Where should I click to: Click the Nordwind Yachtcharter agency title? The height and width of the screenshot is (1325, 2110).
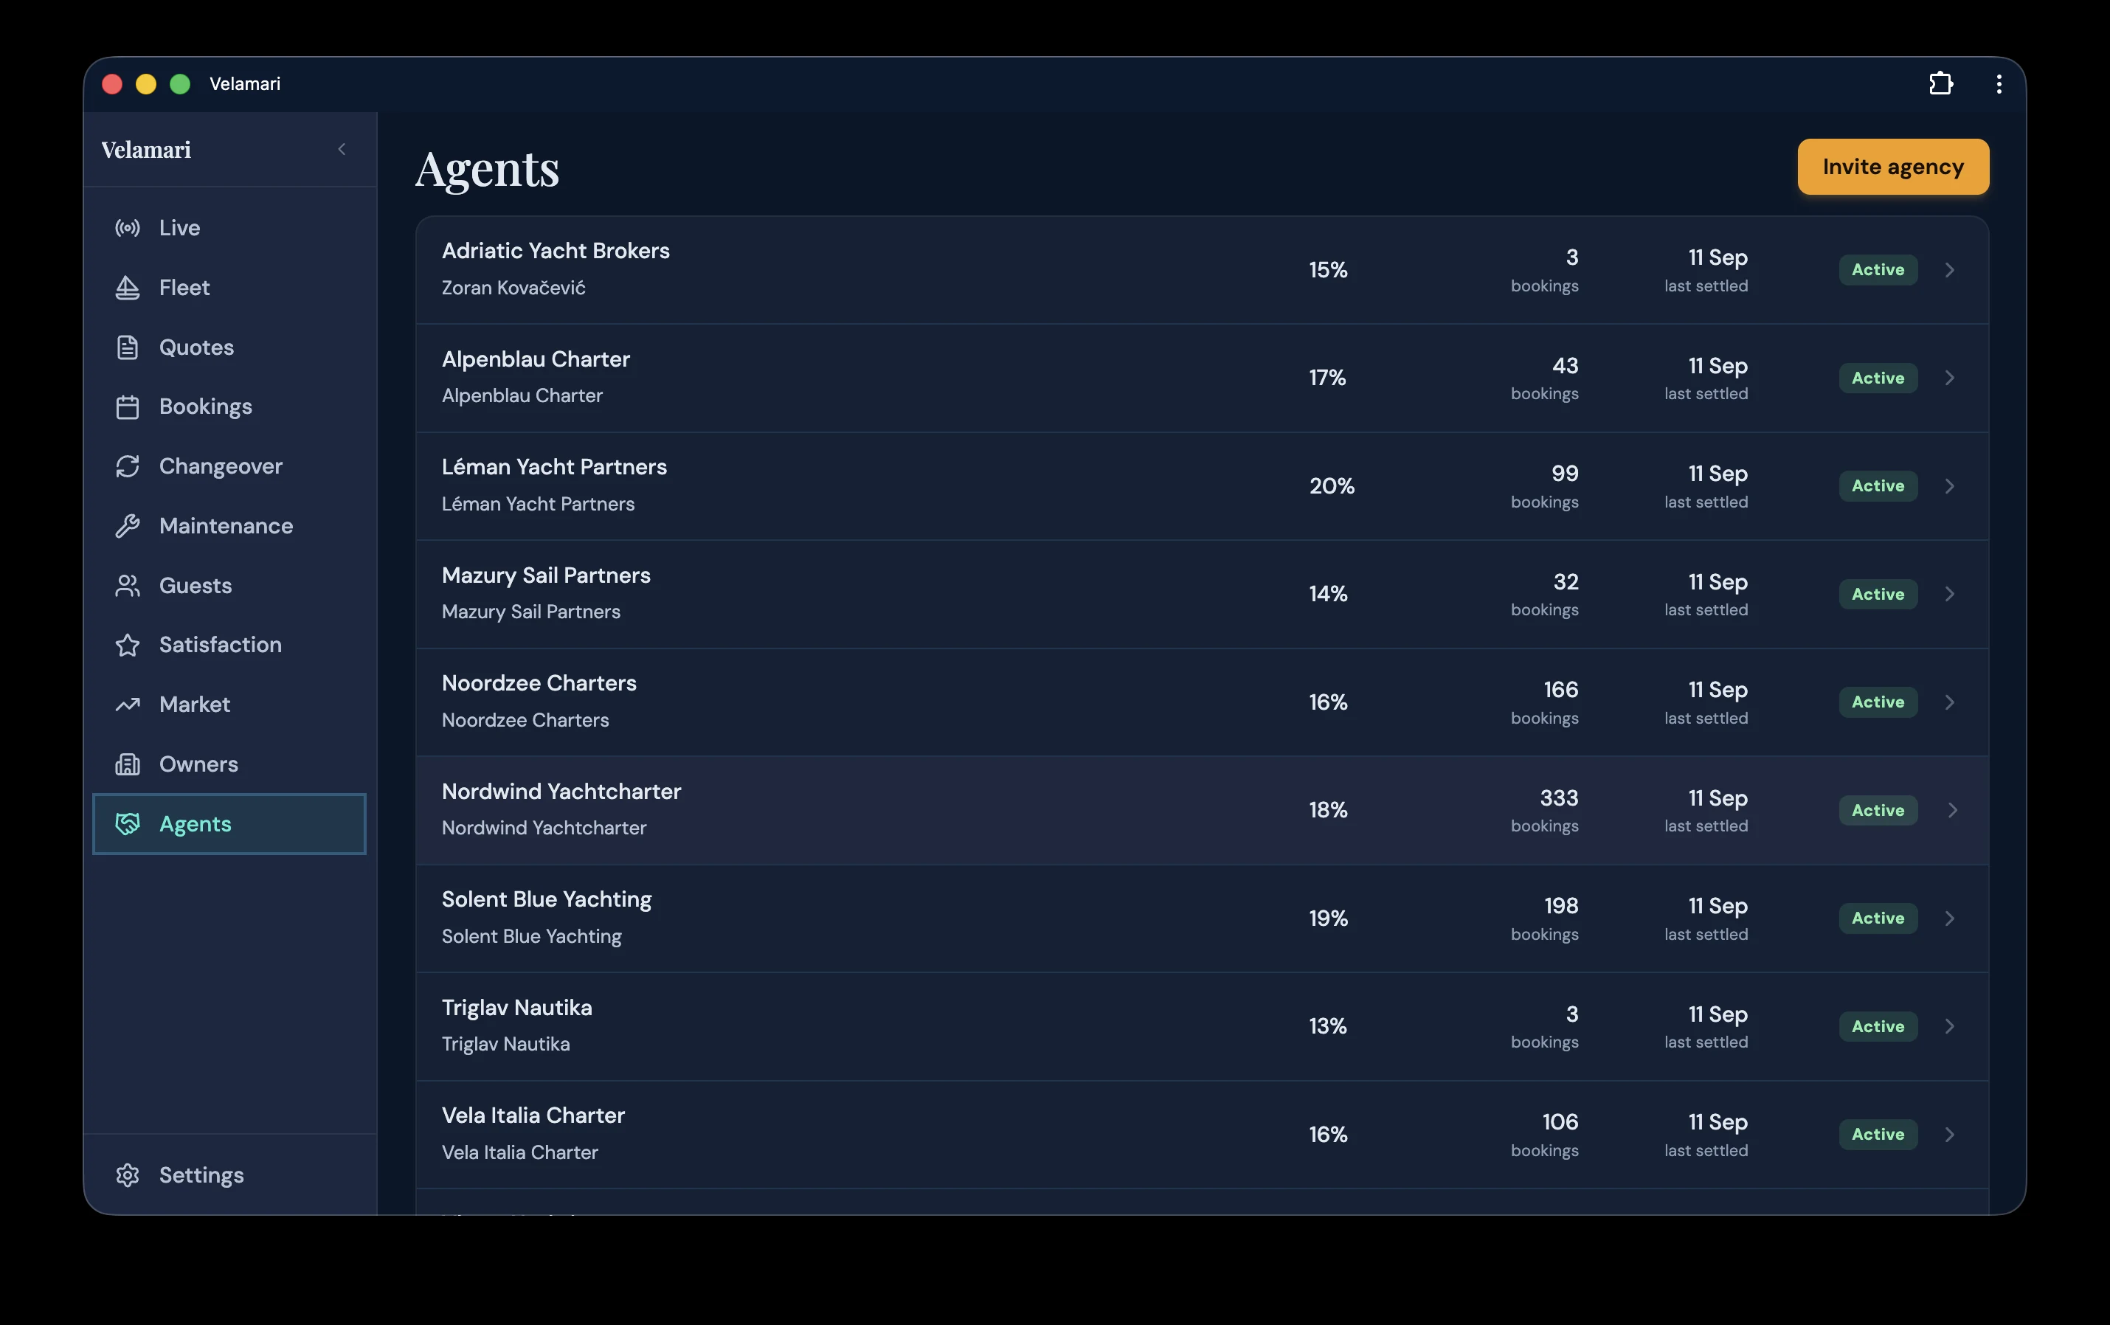pos(561,792)
